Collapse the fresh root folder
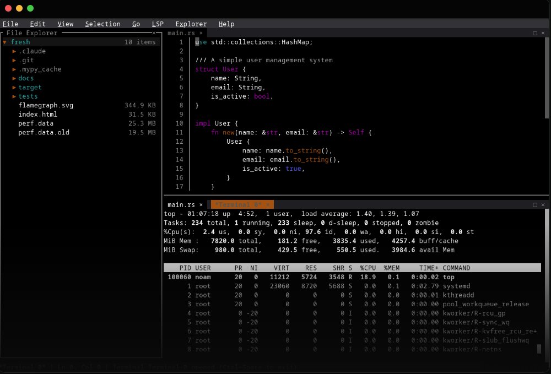Image resolution: width=551 pixels, height=374 pixels. tap(4, 42)
